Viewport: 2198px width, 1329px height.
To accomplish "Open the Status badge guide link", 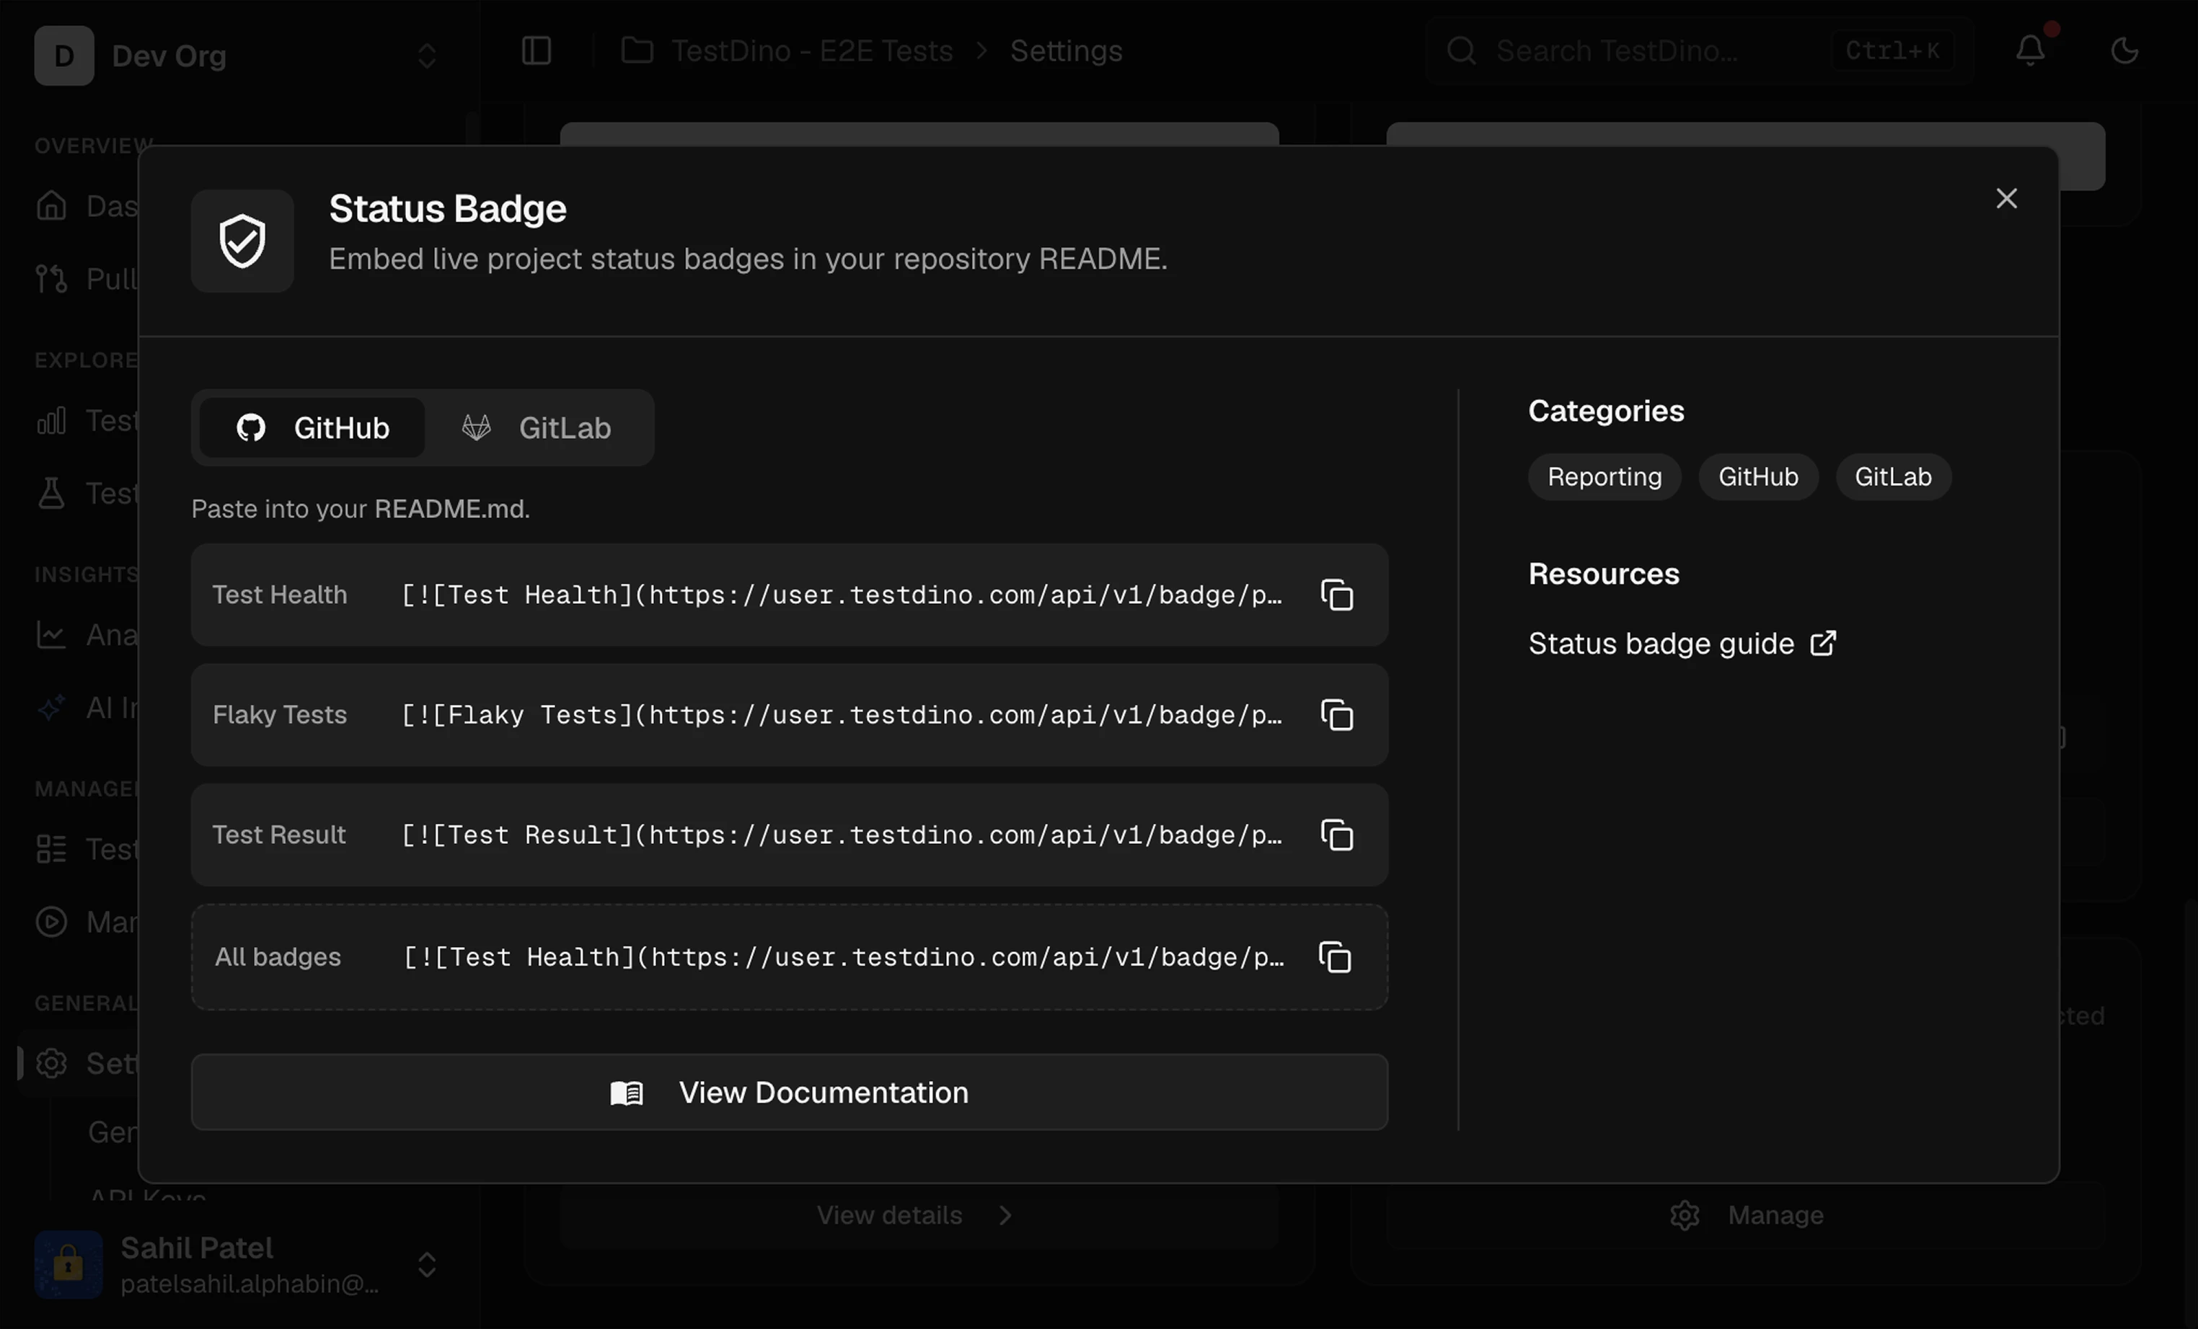I will point(1682,644).
